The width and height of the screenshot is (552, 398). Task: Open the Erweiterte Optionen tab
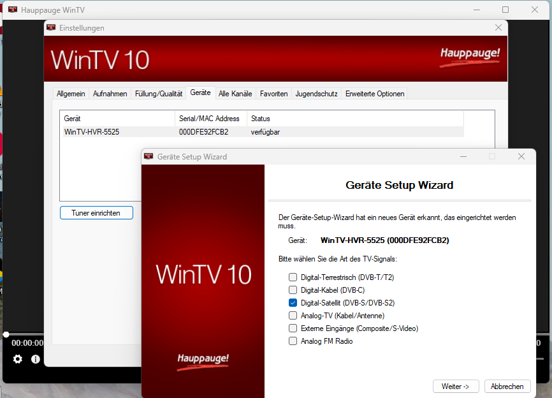click(375, 94)
